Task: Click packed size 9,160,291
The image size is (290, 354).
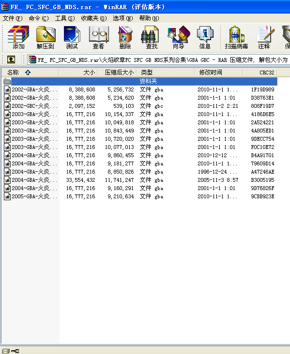Action: 121,188
